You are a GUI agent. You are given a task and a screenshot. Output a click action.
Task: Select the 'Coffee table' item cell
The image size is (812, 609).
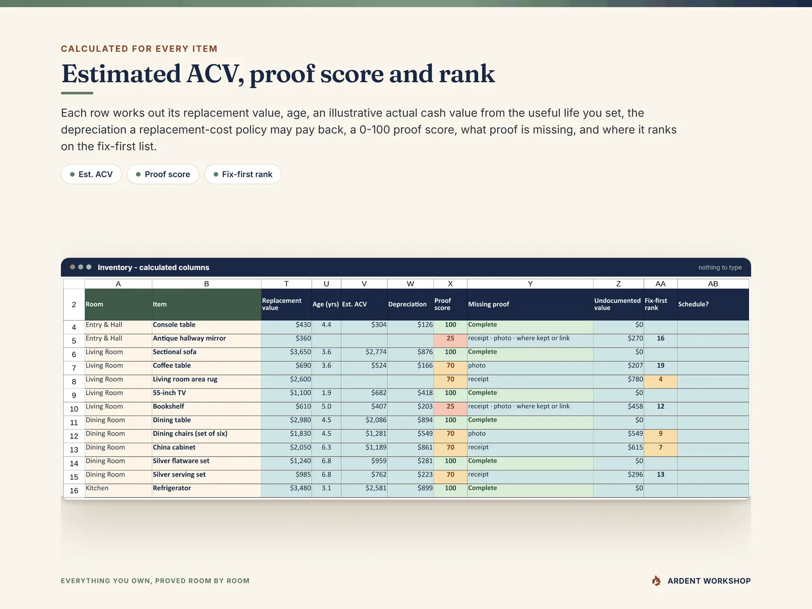tap(207, 368)
